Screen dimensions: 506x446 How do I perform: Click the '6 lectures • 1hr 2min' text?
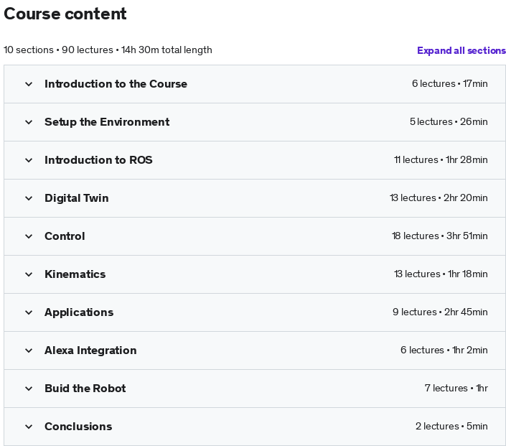[x=444, y=350]
